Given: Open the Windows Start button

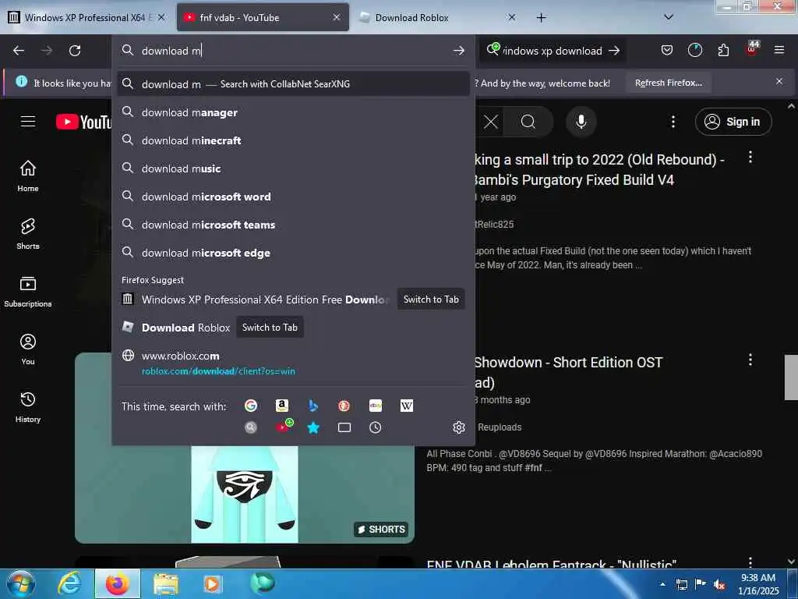Looking at the screenshot, I should tap(20, 583).
